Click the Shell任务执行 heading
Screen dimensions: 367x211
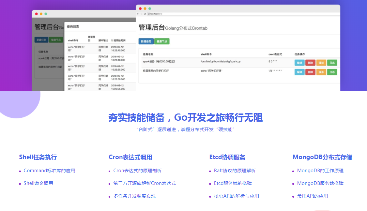[38, 157]
